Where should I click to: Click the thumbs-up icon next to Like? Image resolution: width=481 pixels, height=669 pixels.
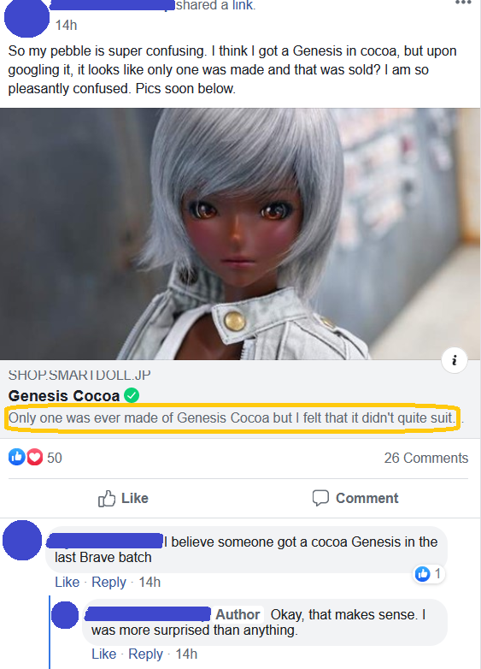(x=107, y=498)
